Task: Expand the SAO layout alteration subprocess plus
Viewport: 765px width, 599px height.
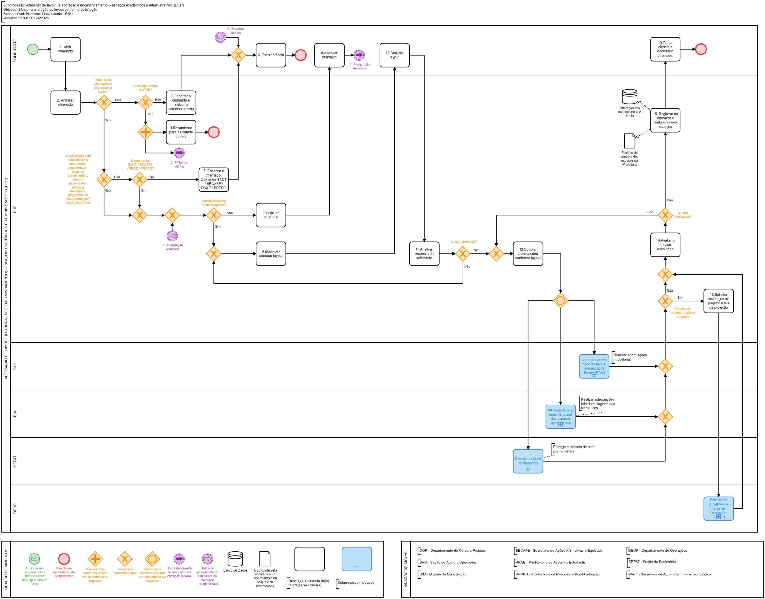Action: click(x=594, y=375)
